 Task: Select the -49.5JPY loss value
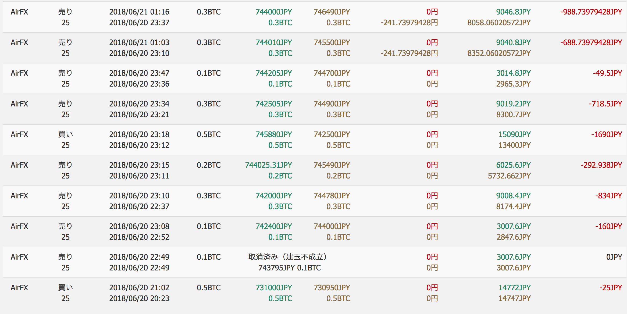pos(608,73)
